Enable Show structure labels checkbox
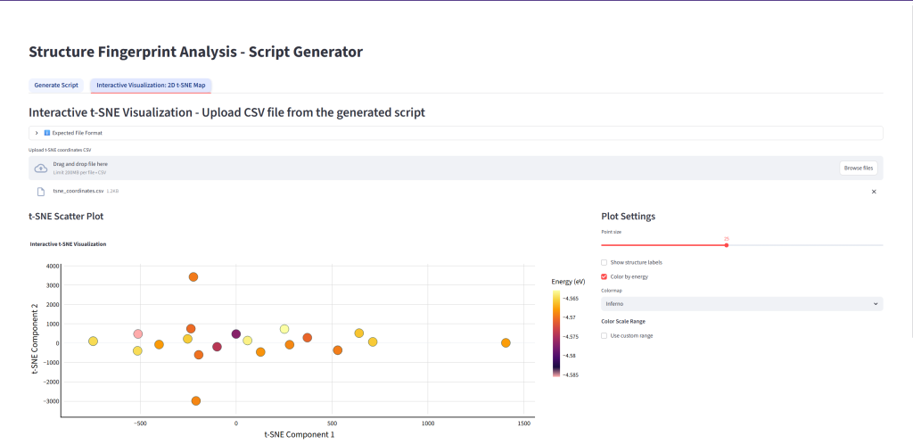 coord(605,262)
